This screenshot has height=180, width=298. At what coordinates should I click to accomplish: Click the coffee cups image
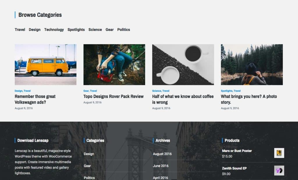click(183, 64)
